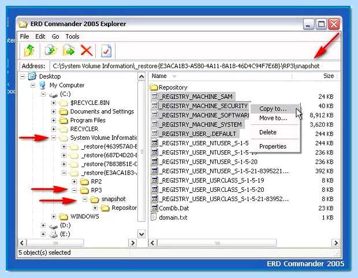Viewport: 358px width, 278px height.
Task: Click the _REGISTRY_USER_USRCLASS_S-1-5-19 file icon
Action: 155,180
